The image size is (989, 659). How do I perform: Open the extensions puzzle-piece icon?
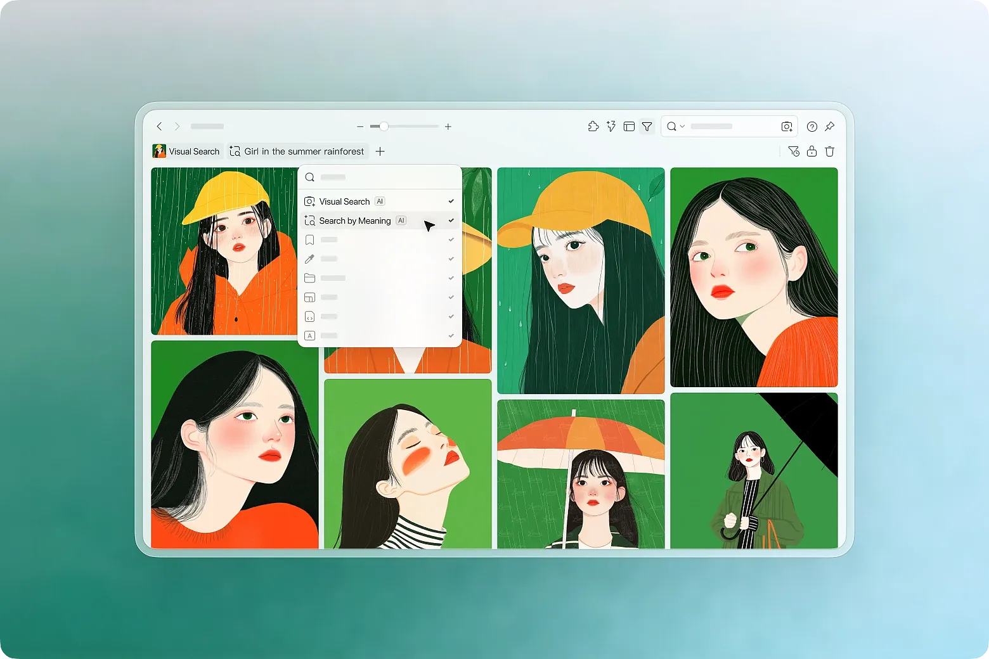point(593,126)
